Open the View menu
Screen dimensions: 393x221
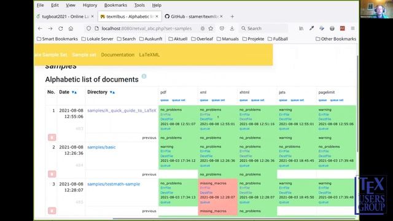(71, 6)
